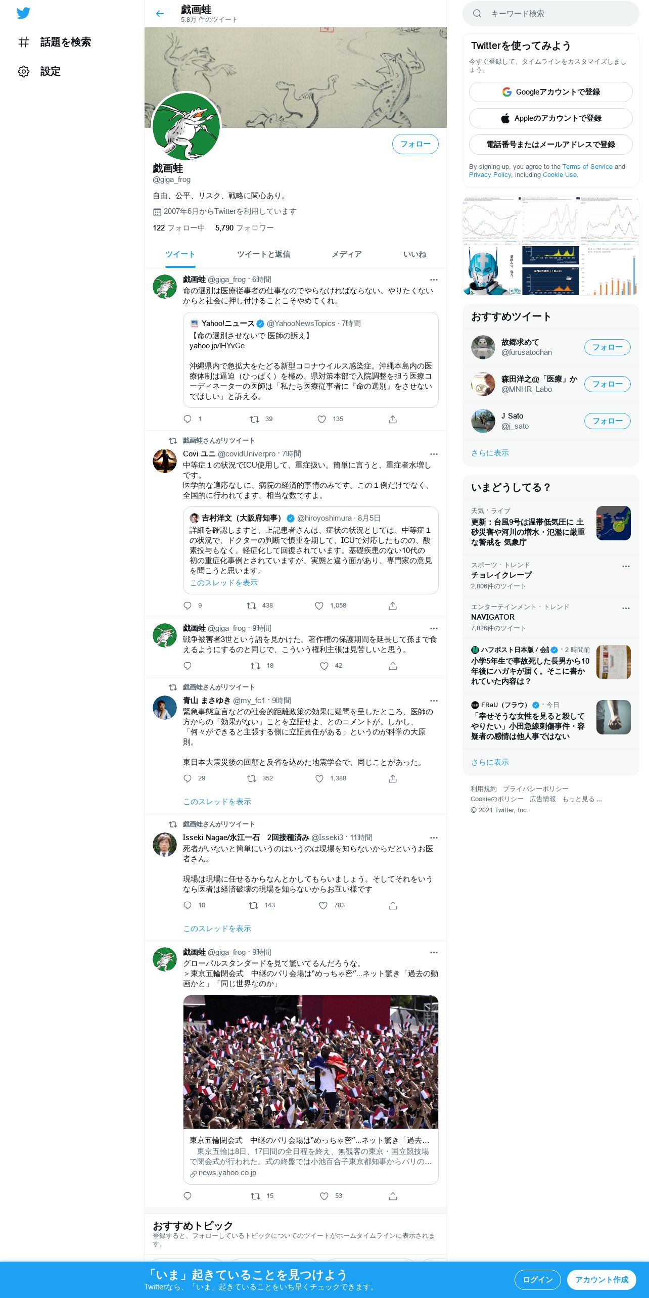649x1298 pixels.
Task: Reply to the Covi ユニ tweet
Action: pos(188,606)
